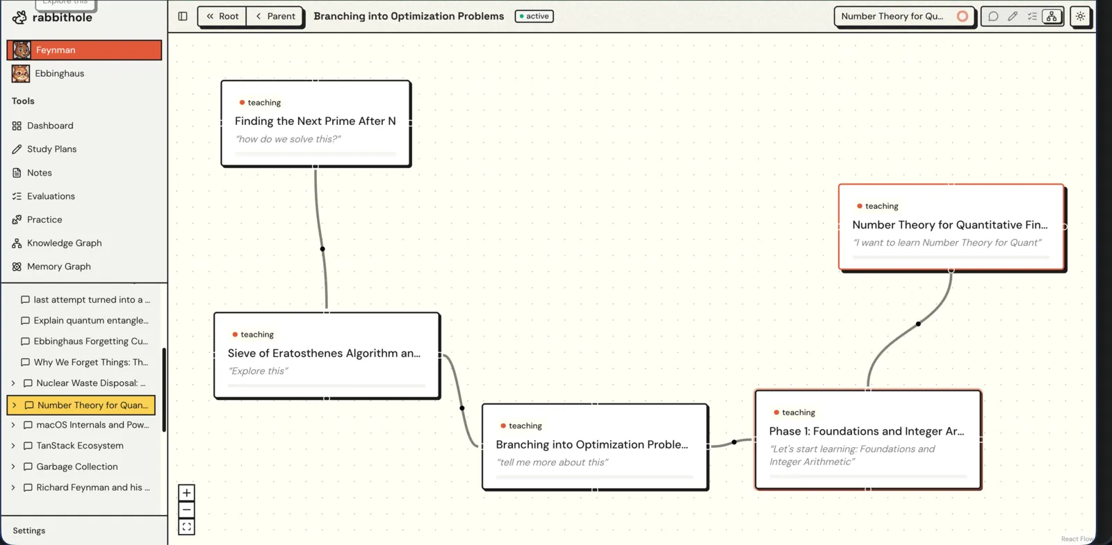Expand Nuclear Waste Disposal tree chevron
Viewport: 1112px width, 545px height.
pyautogui.click(x=13, y=383)
